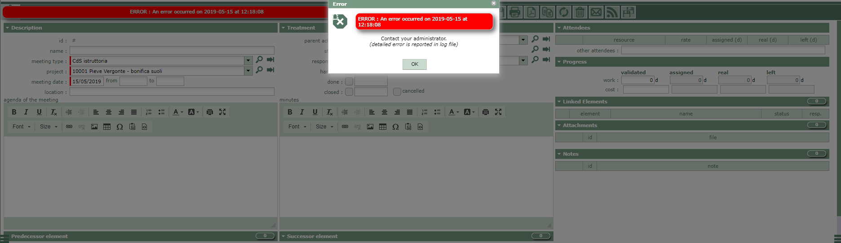Click the trash bin delete icon
Screen dimensions: 841x243
point(580,12)
